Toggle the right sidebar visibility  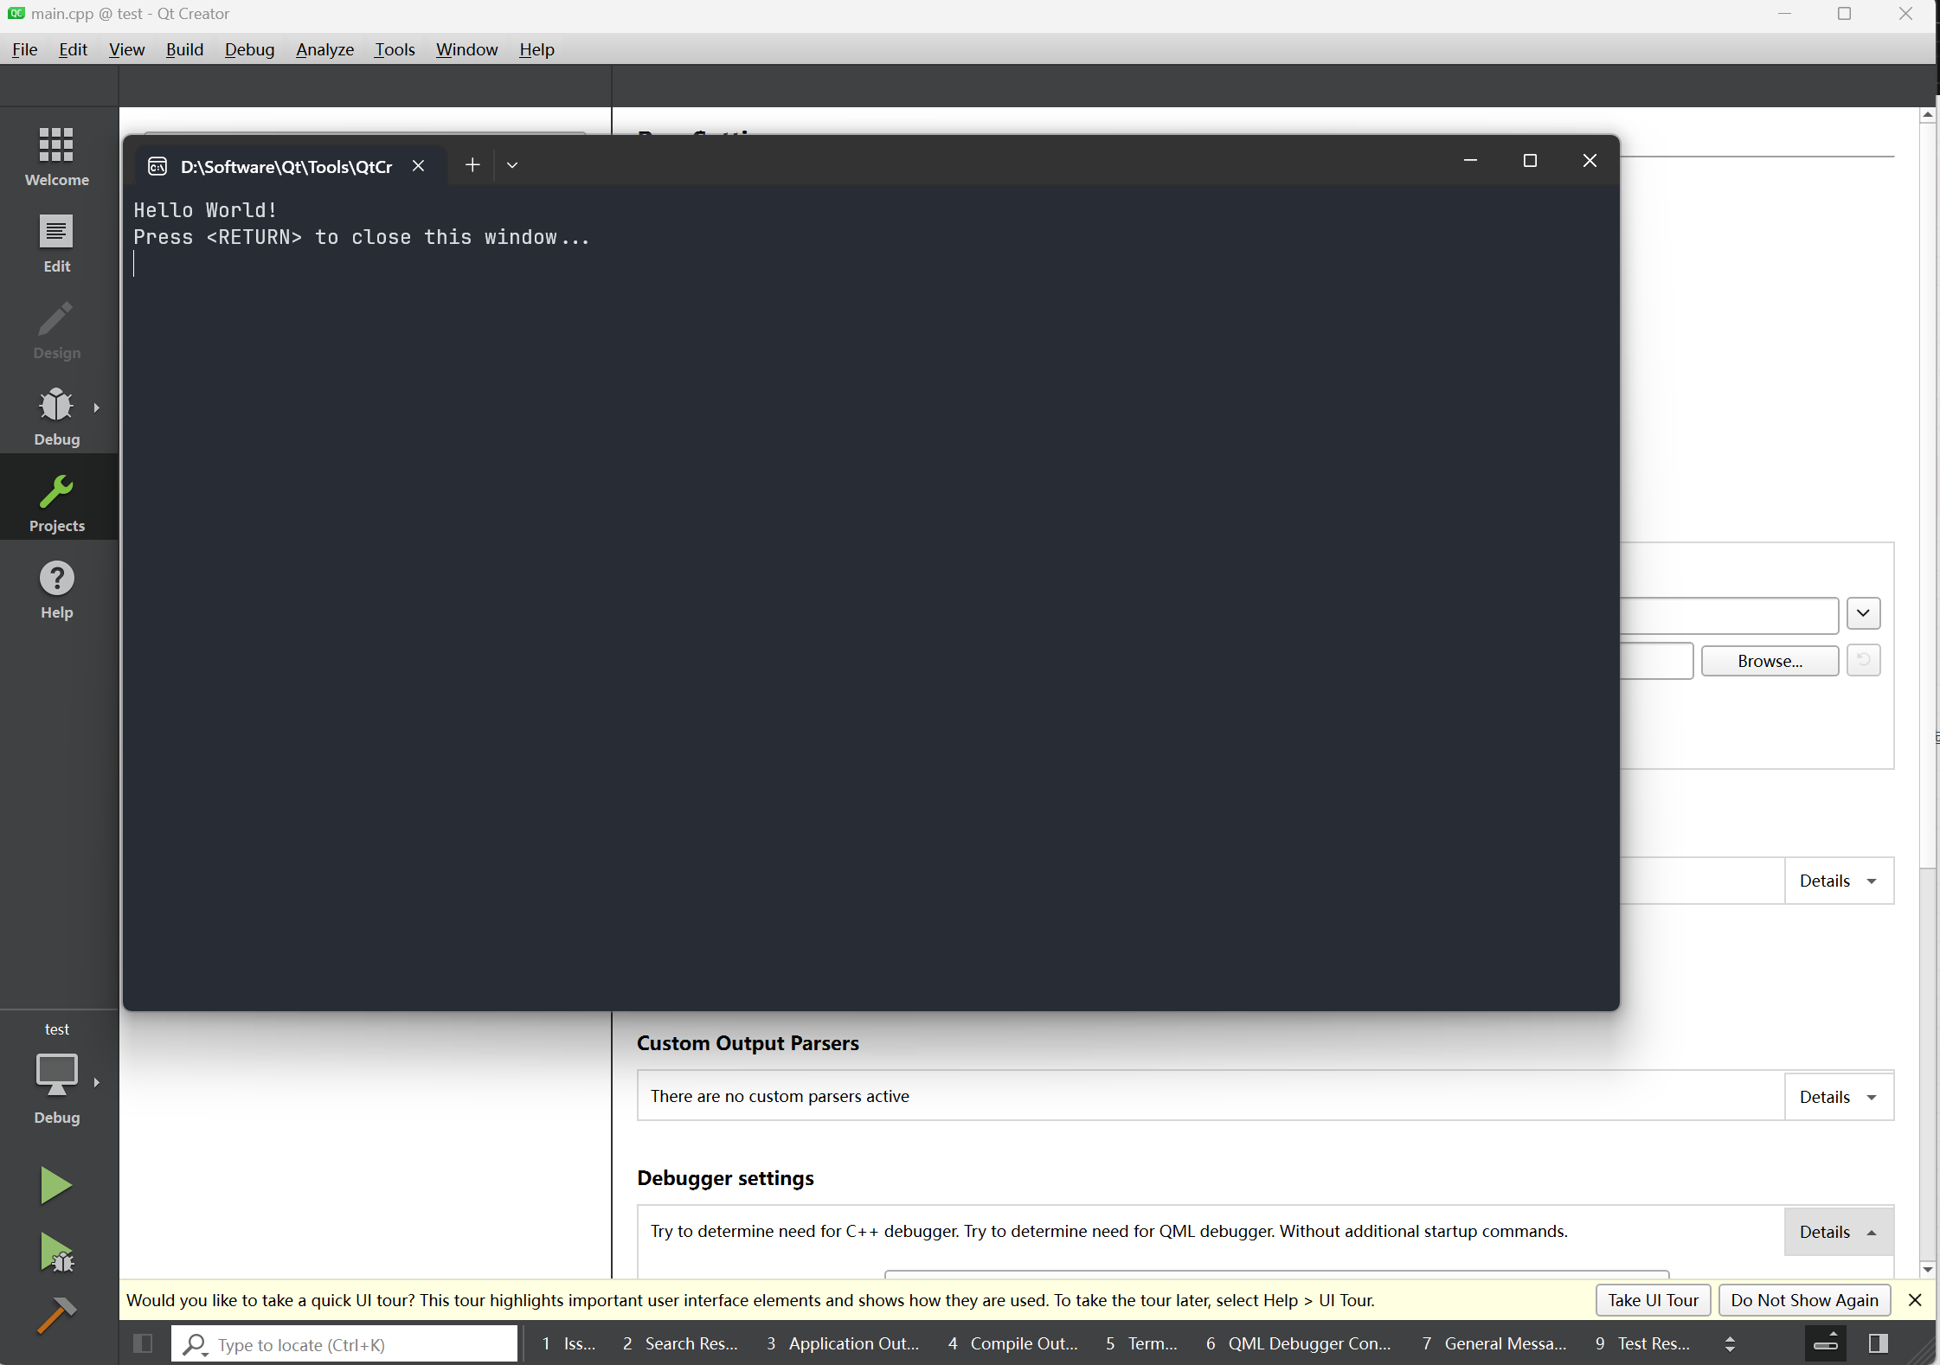point(1879,1343)
